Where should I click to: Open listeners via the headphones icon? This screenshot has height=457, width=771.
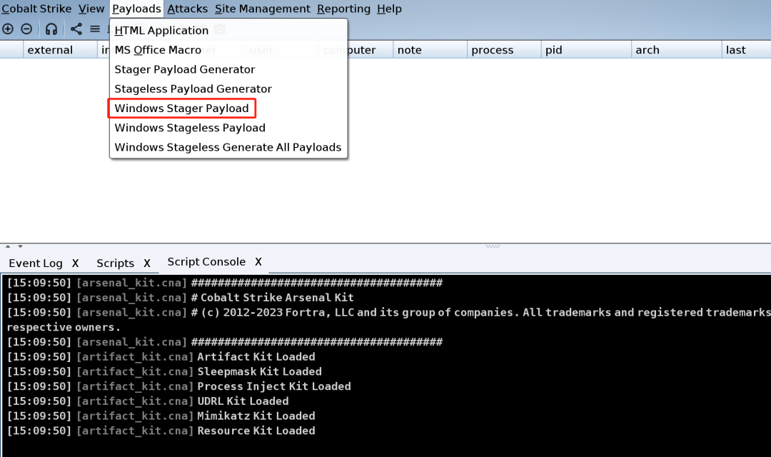(51, 29)
